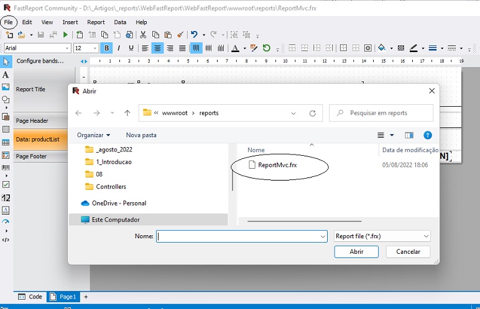Click the text color A swatch
Viewport: 480px width, 309px height.
click(235, 48)
